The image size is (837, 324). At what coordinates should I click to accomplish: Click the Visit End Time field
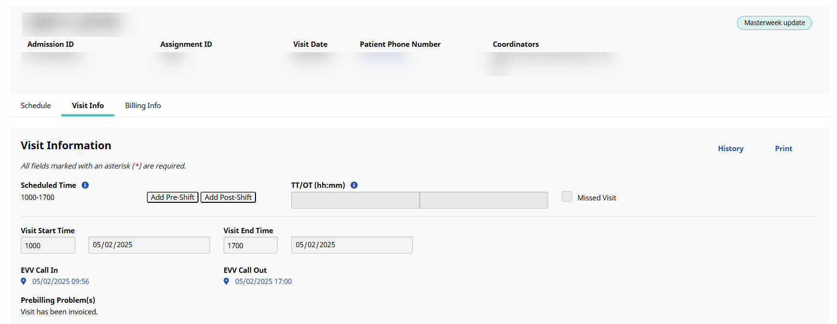point(250,245)
